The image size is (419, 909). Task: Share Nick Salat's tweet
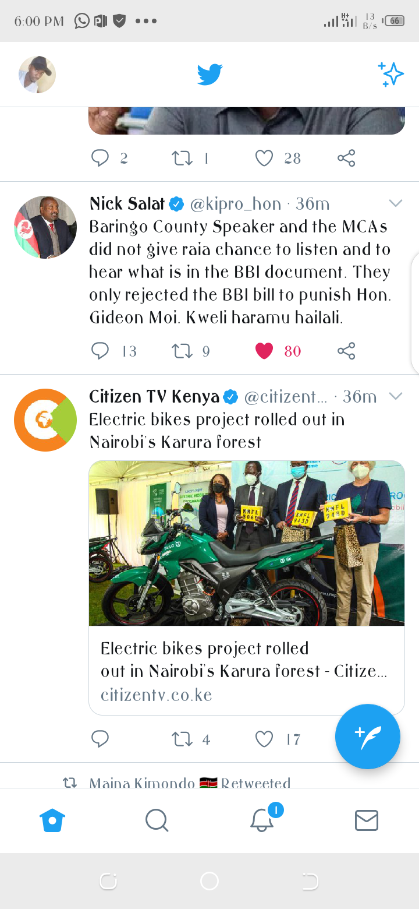click(346, 351)
